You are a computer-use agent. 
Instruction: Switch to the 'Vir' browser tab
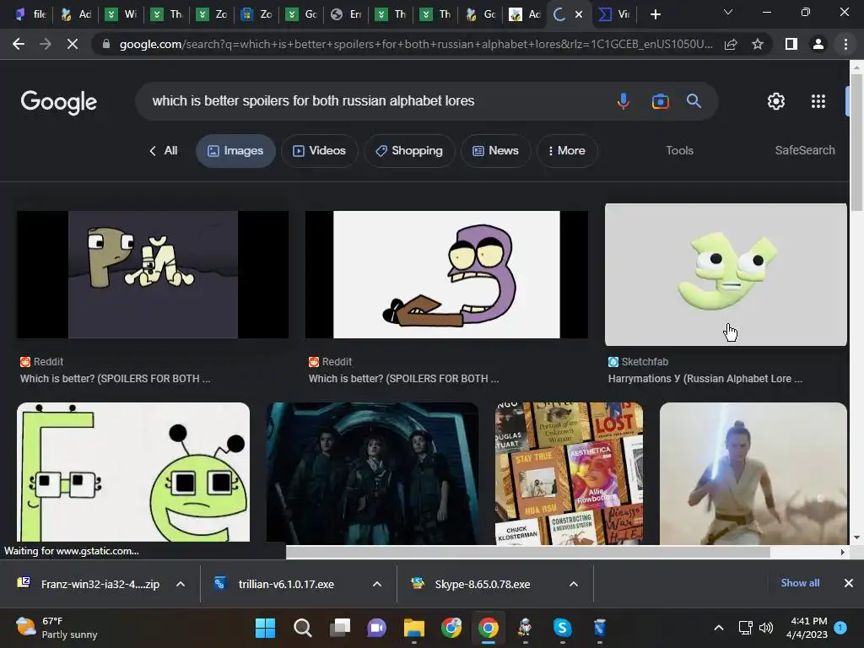pyautogui.click(x=615, y=14)
